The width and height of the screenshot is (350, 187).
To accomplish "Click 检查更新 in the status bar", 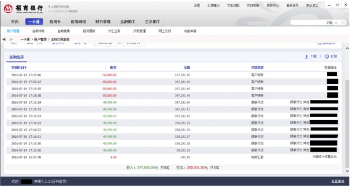I will (338, 182).
